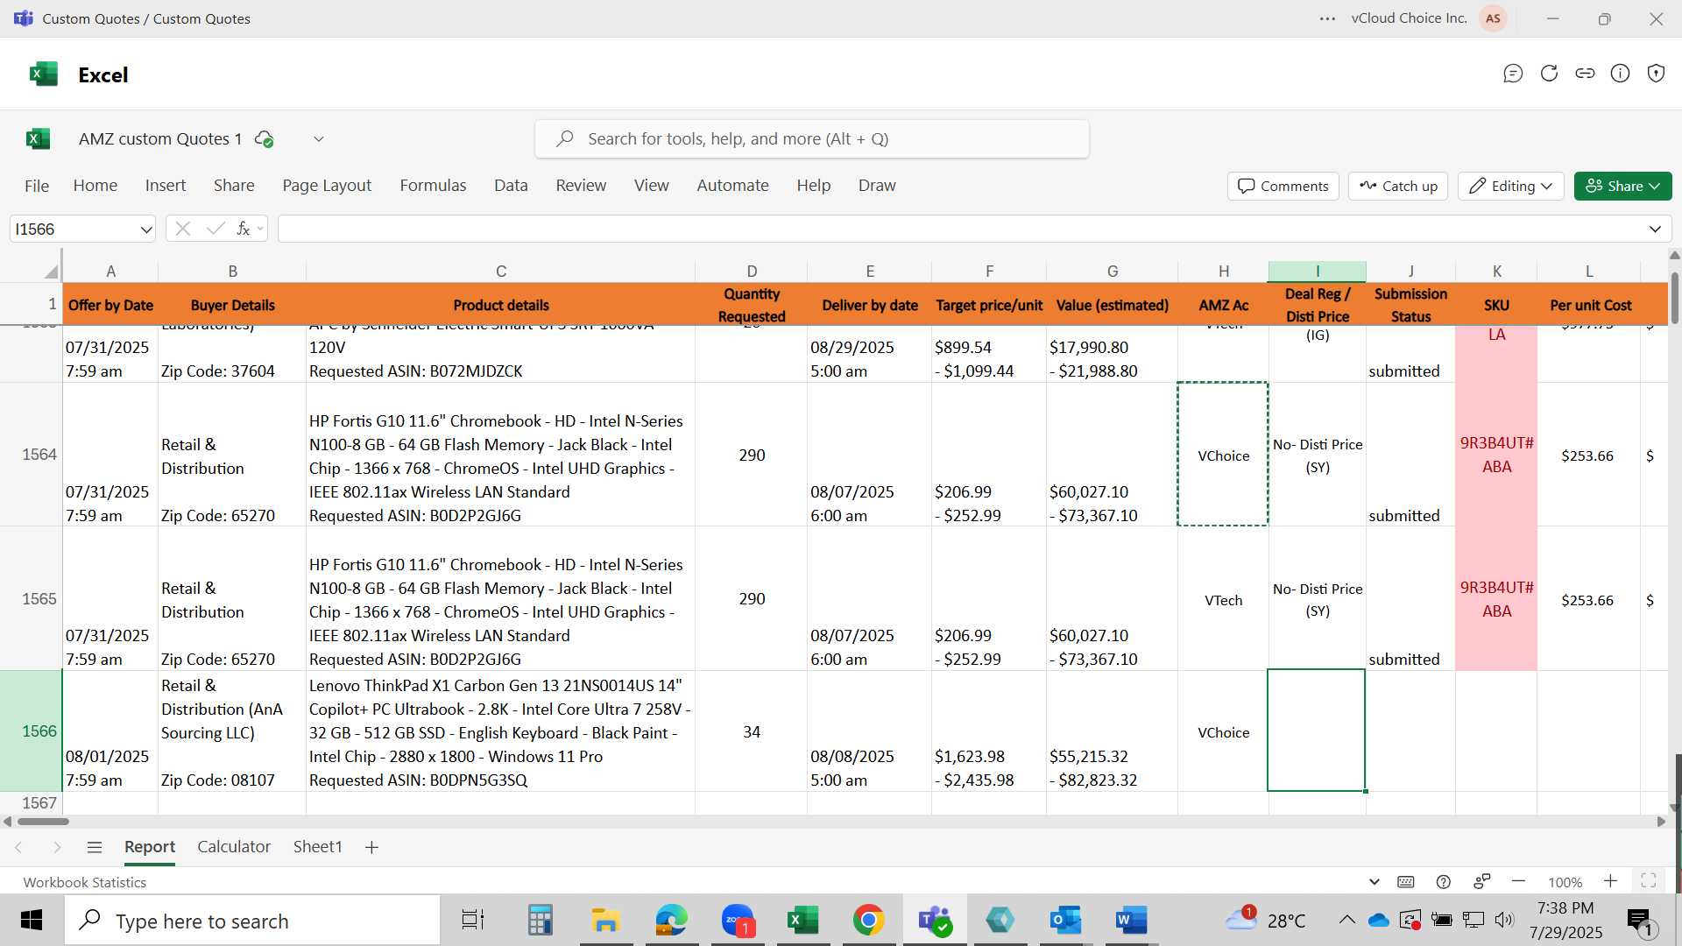Add a new sheet with plus icon

[x=371, y=847]
